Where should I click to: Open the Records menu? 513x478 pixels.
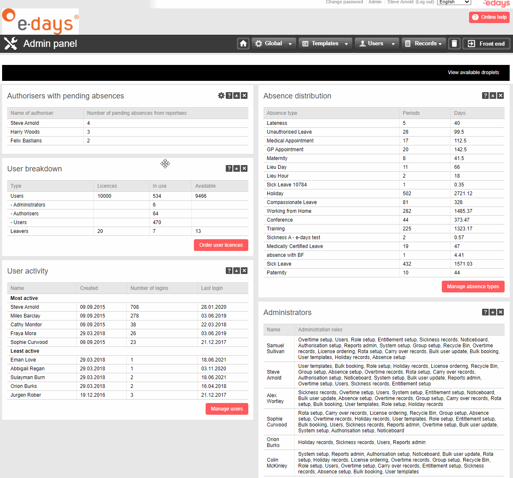coord(423,43)
